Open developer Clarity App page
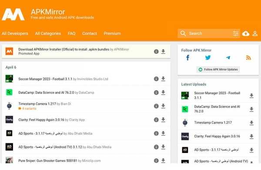The height and width of the screenshot is (170, 261). (77, 120)
